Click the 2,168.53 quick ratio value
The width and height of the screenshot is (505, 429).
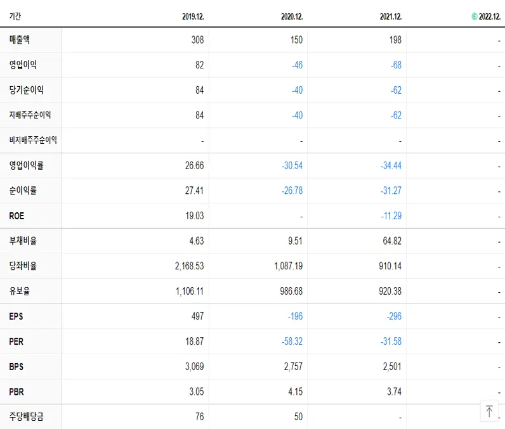tap(190, 266)
